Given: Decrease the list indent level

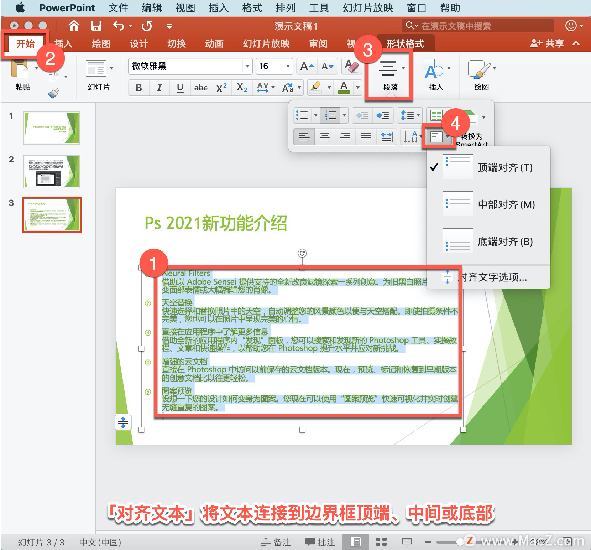Looking at the screenshot, I should tap(362, 115).
